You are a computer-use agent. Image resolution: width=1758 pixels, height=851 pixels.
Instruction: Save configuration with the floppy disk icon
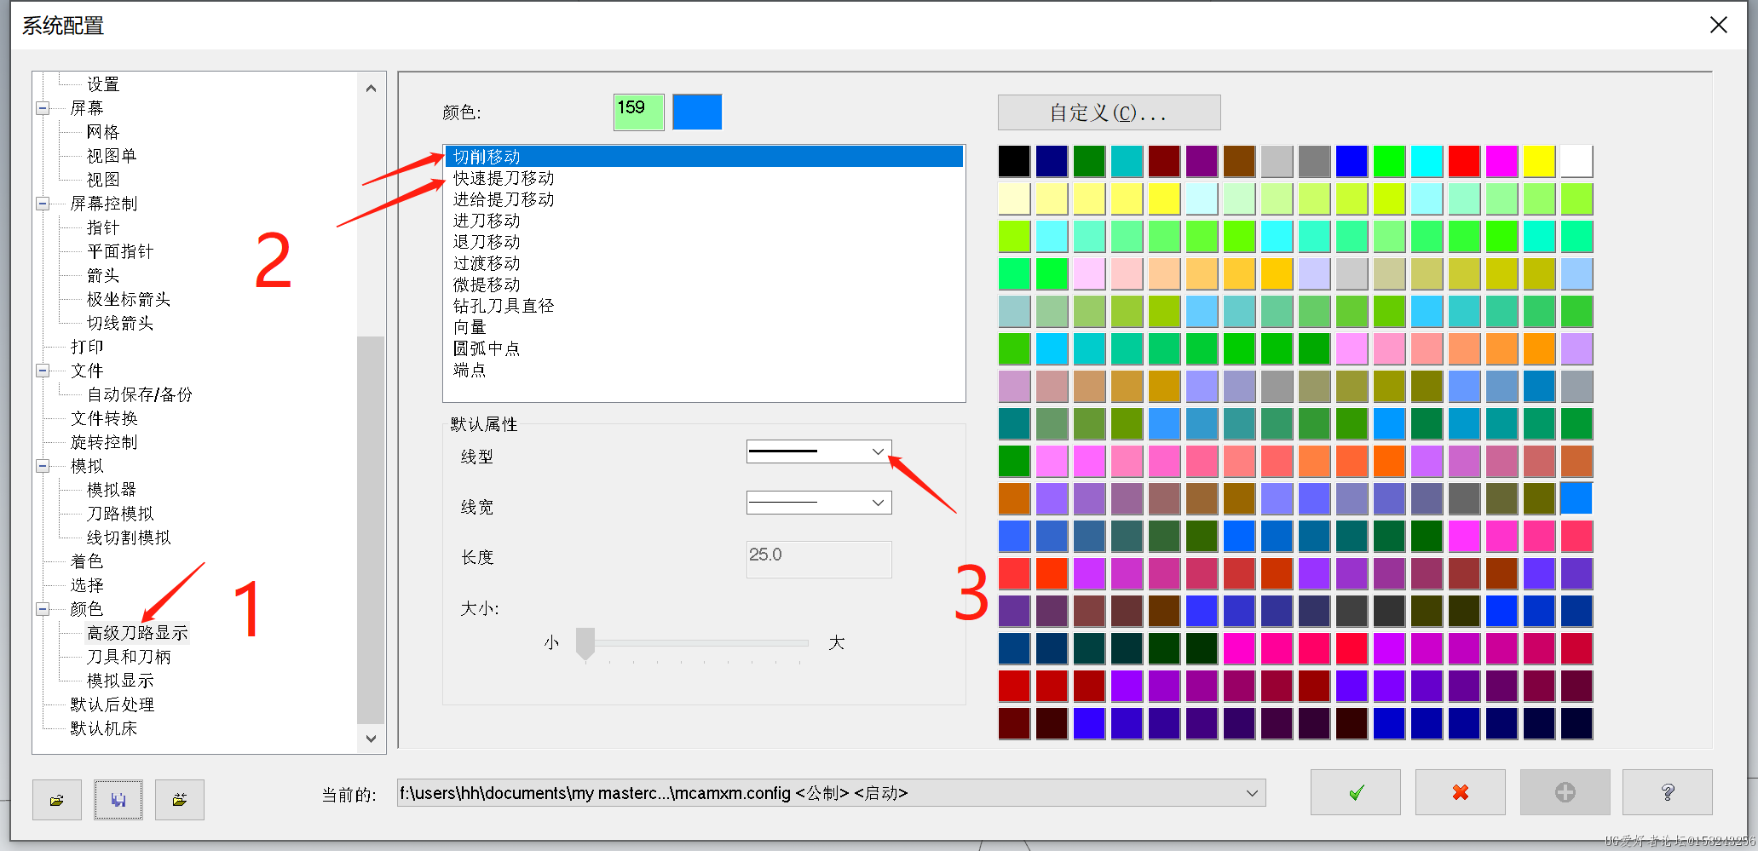point(118,800)
